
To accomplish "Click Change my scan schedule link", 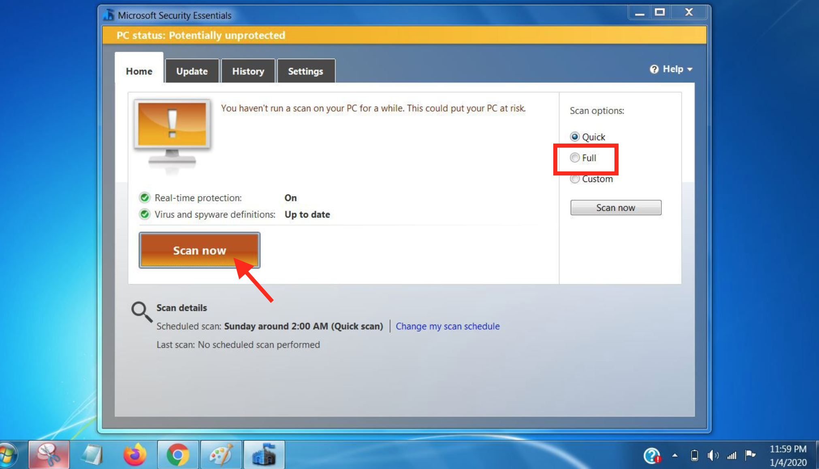I will click(x=448, y=326).
